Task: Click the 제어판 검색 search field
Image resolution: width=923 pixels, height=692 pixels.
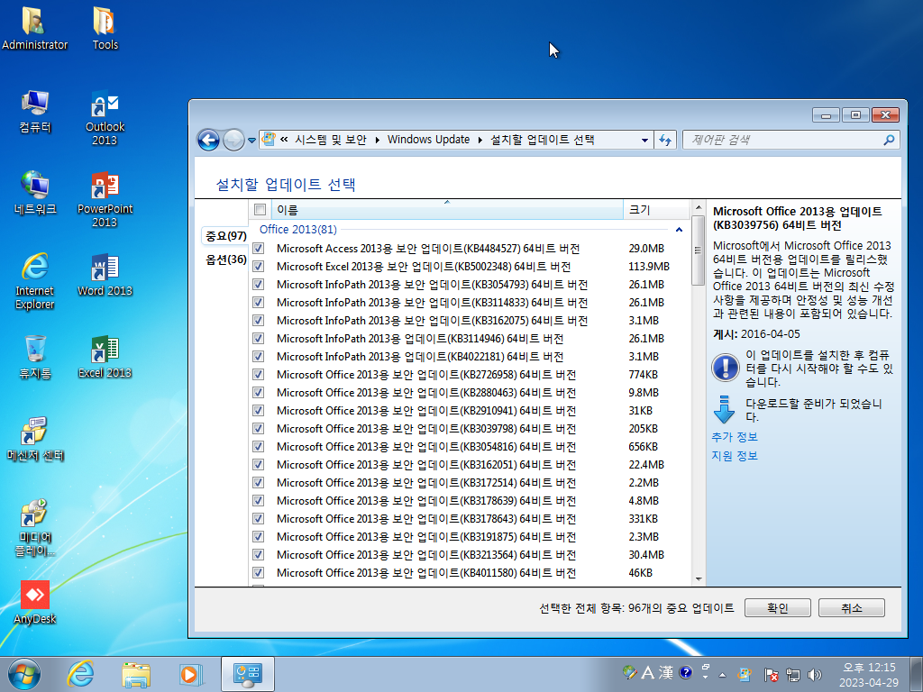Action: (x=790, y=140)
